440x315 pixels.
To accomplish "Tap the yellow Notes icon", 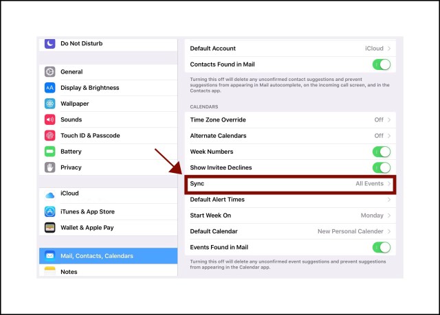I will pyautogui.click(x=50, y=271).
